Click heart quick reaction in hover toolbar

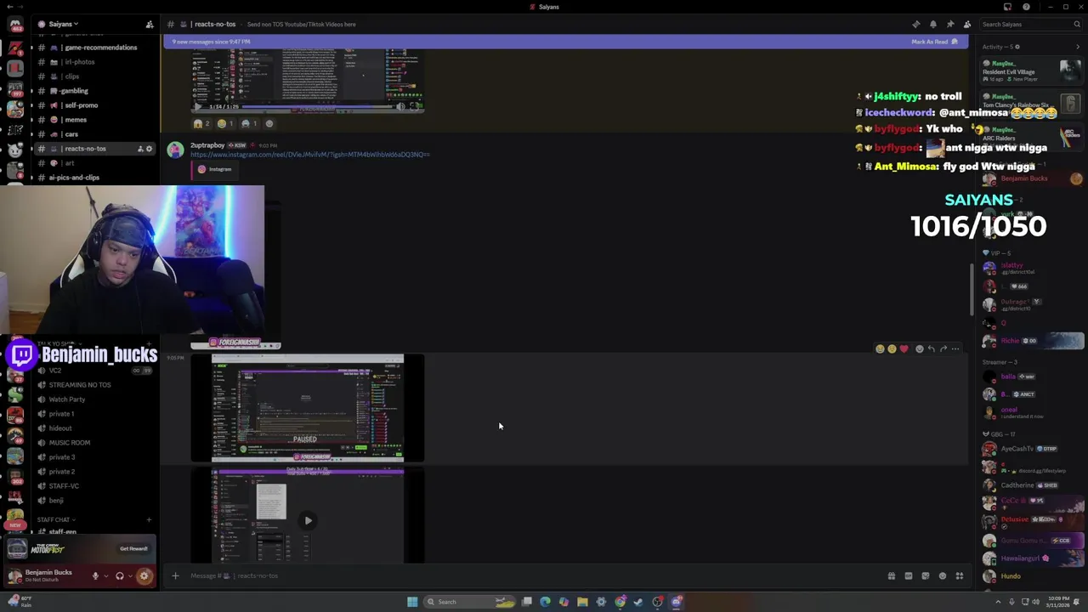(904, 349)
